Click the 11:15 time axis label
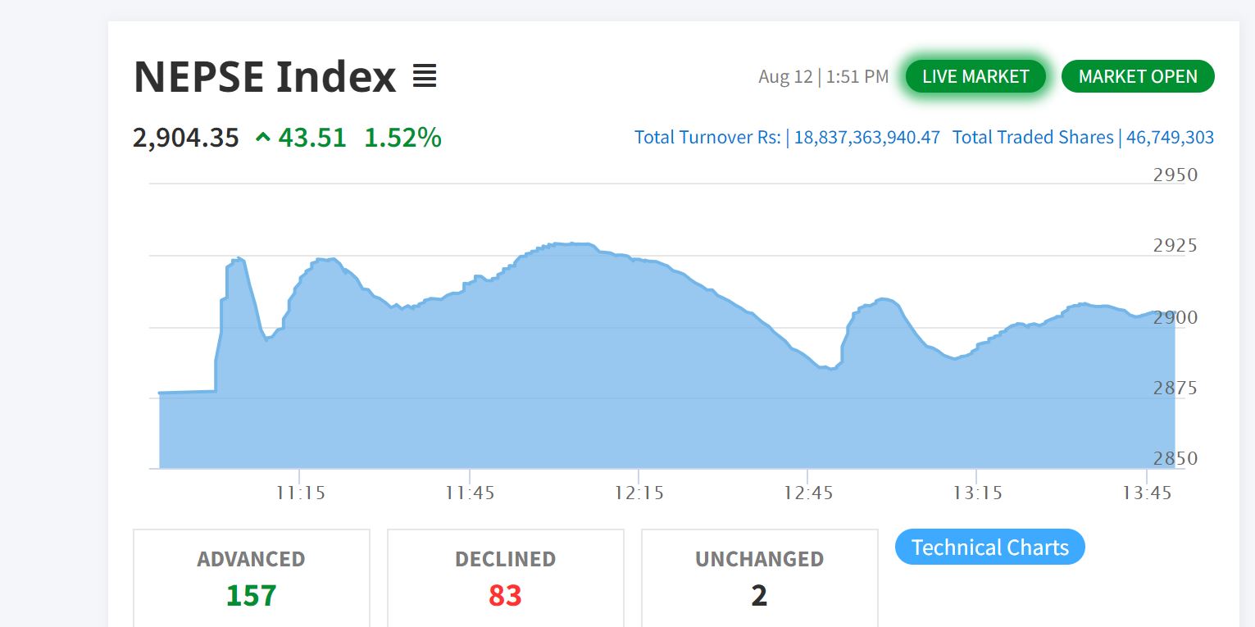Image resolution: width=1255 pixels, height=627 pixels. pyautogui.click(x=300, y=493)
